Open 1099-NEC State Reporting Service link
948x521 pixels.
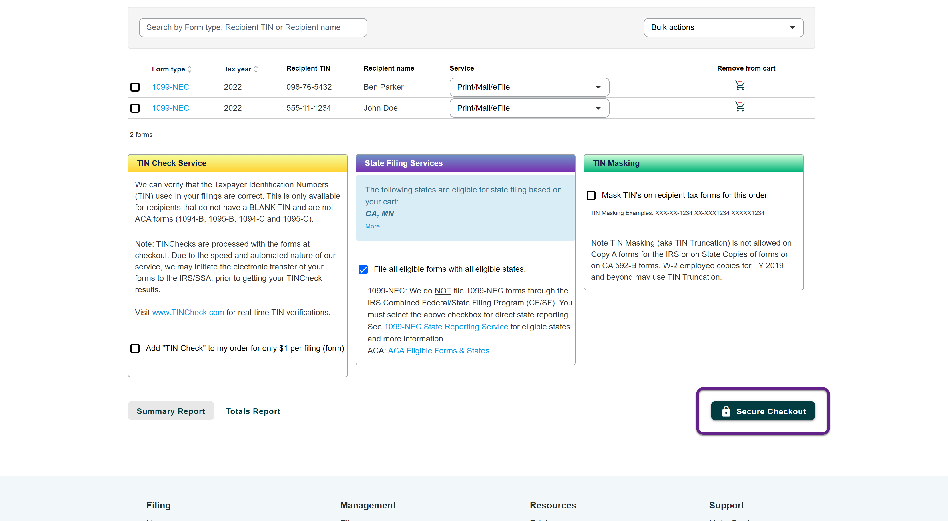[x=446, y=327]
